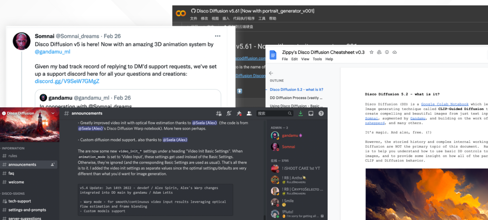Screen dimensions: 488x220
Task: Open the Edit menu in Google Docs
Action: pos(294,59)
